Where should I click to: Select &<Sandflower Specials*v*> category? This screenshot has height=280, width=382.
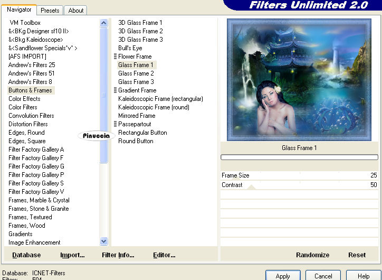43,48
